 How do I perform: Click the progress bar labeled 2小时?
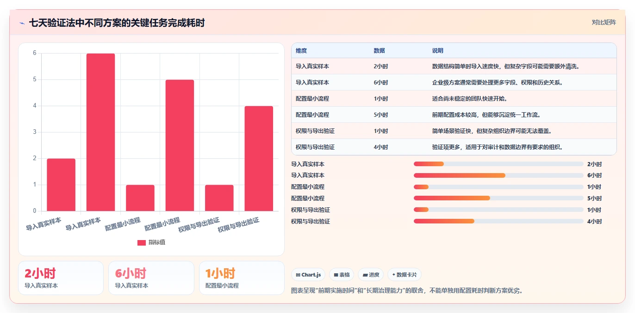tap(498, 164)
